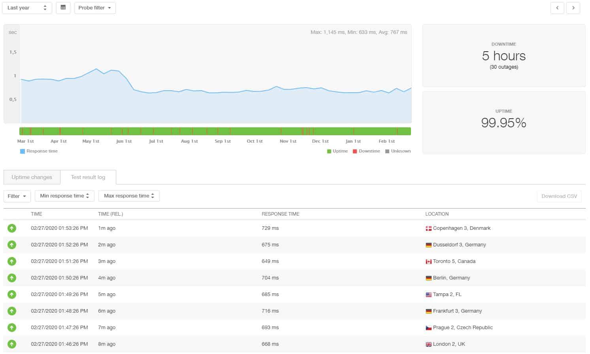Screen dimensions: 590x354
Task: Click the 668 ms response time cell
Action: (270, 344)
